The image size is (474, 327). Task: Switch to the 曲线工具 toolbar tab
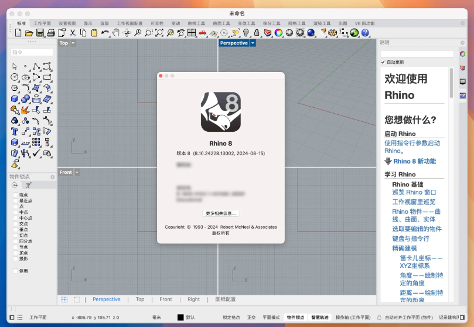196,23
